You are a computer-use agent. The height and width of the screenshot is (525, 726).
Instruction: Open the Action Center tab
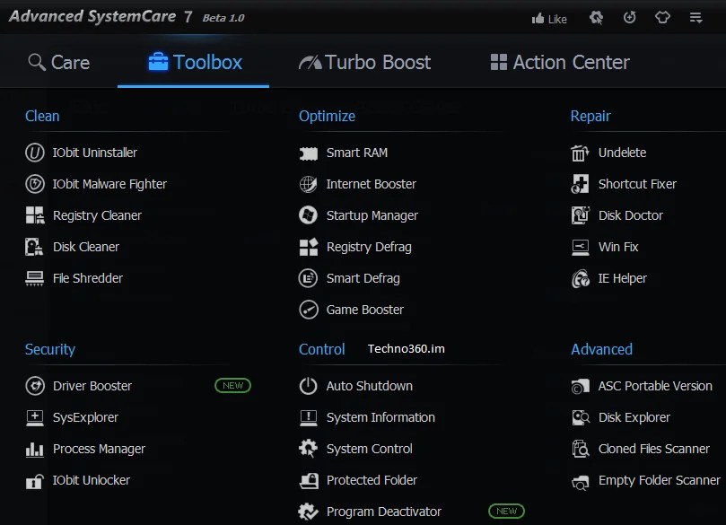coord(560,63)
